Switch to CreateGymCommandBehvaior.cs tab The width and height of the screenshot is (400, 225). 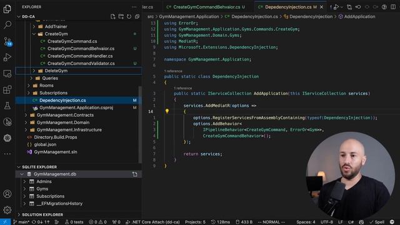click(x=206, y=7)
